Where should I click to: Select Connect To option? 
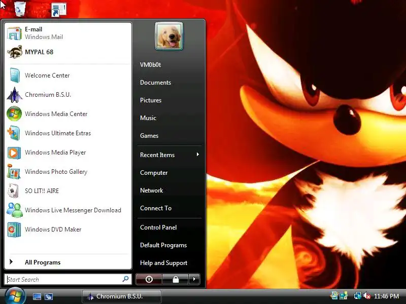156,208
